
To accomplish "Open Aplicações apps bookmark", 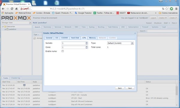I will tap(7, 13).
